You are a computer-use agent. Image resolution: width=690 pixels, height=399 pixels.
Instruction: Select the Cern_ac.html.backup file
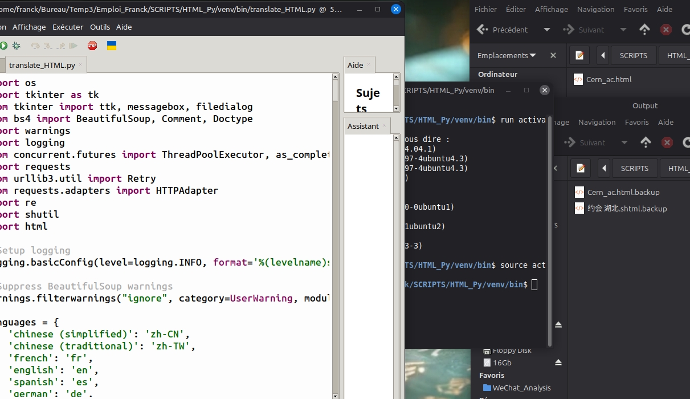(623, 192)
